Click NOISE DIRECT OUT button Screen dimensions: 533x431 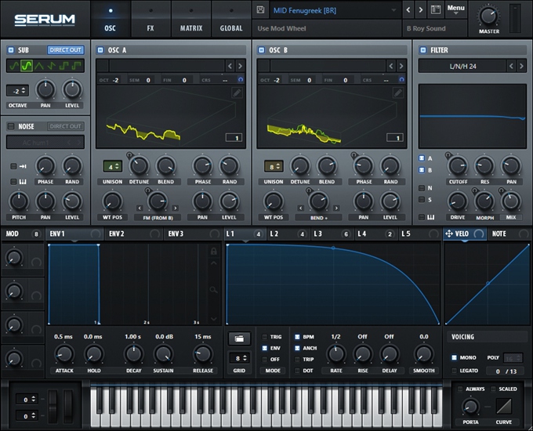pyautogui.click(x=65, y=126)
